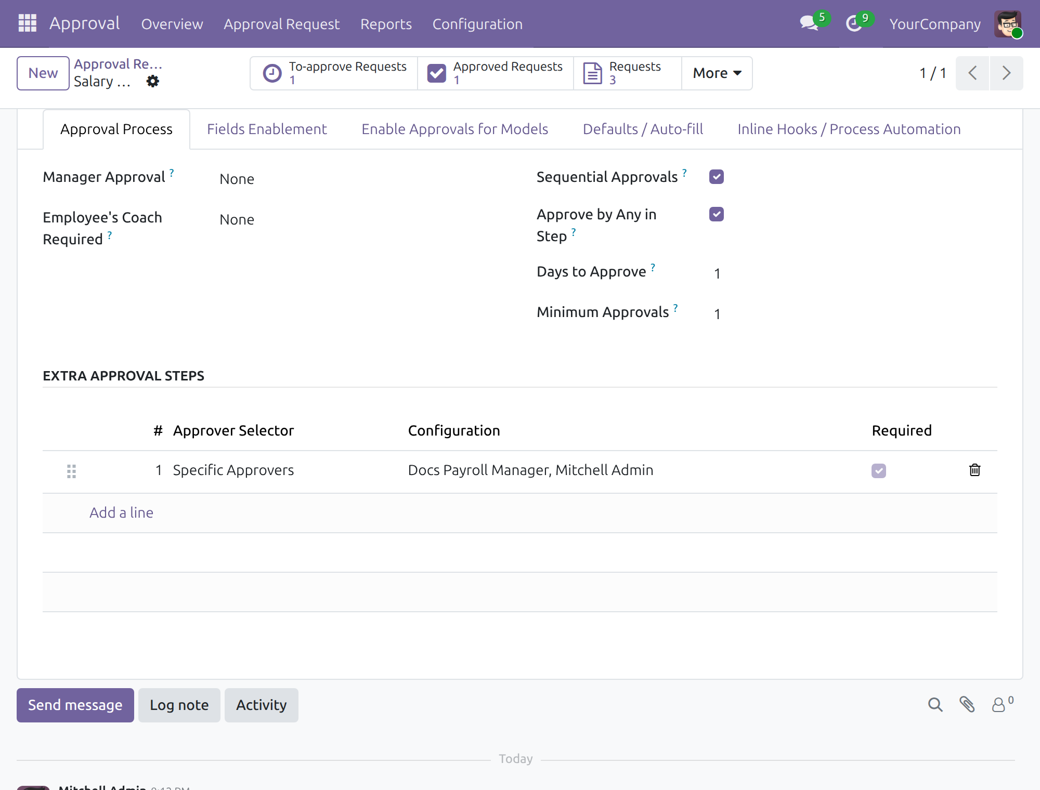This screenshot has width=1040, height=790.
Task: Expand the More dropdown
Action: tap(717, 73)
